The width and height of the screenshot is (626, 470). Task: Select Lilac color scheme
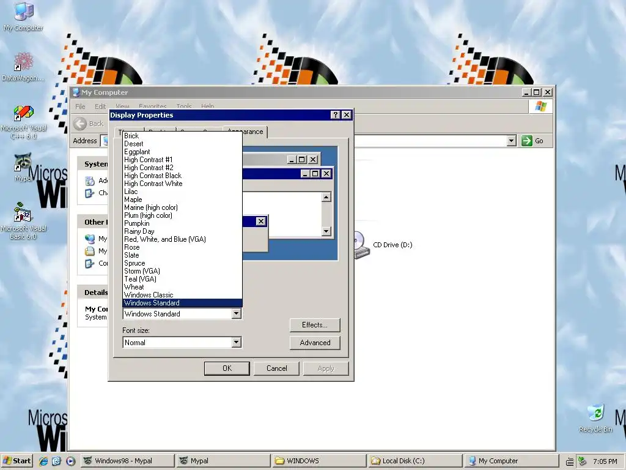point(182,192)
